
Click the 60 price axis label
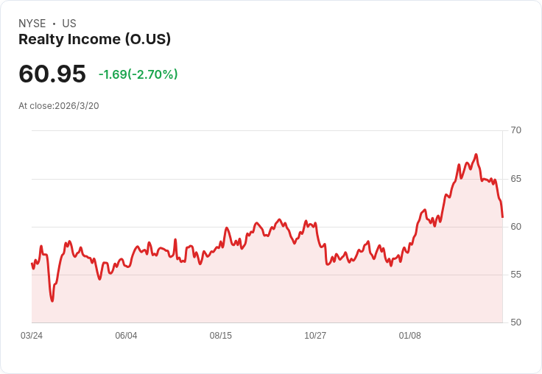515,227
